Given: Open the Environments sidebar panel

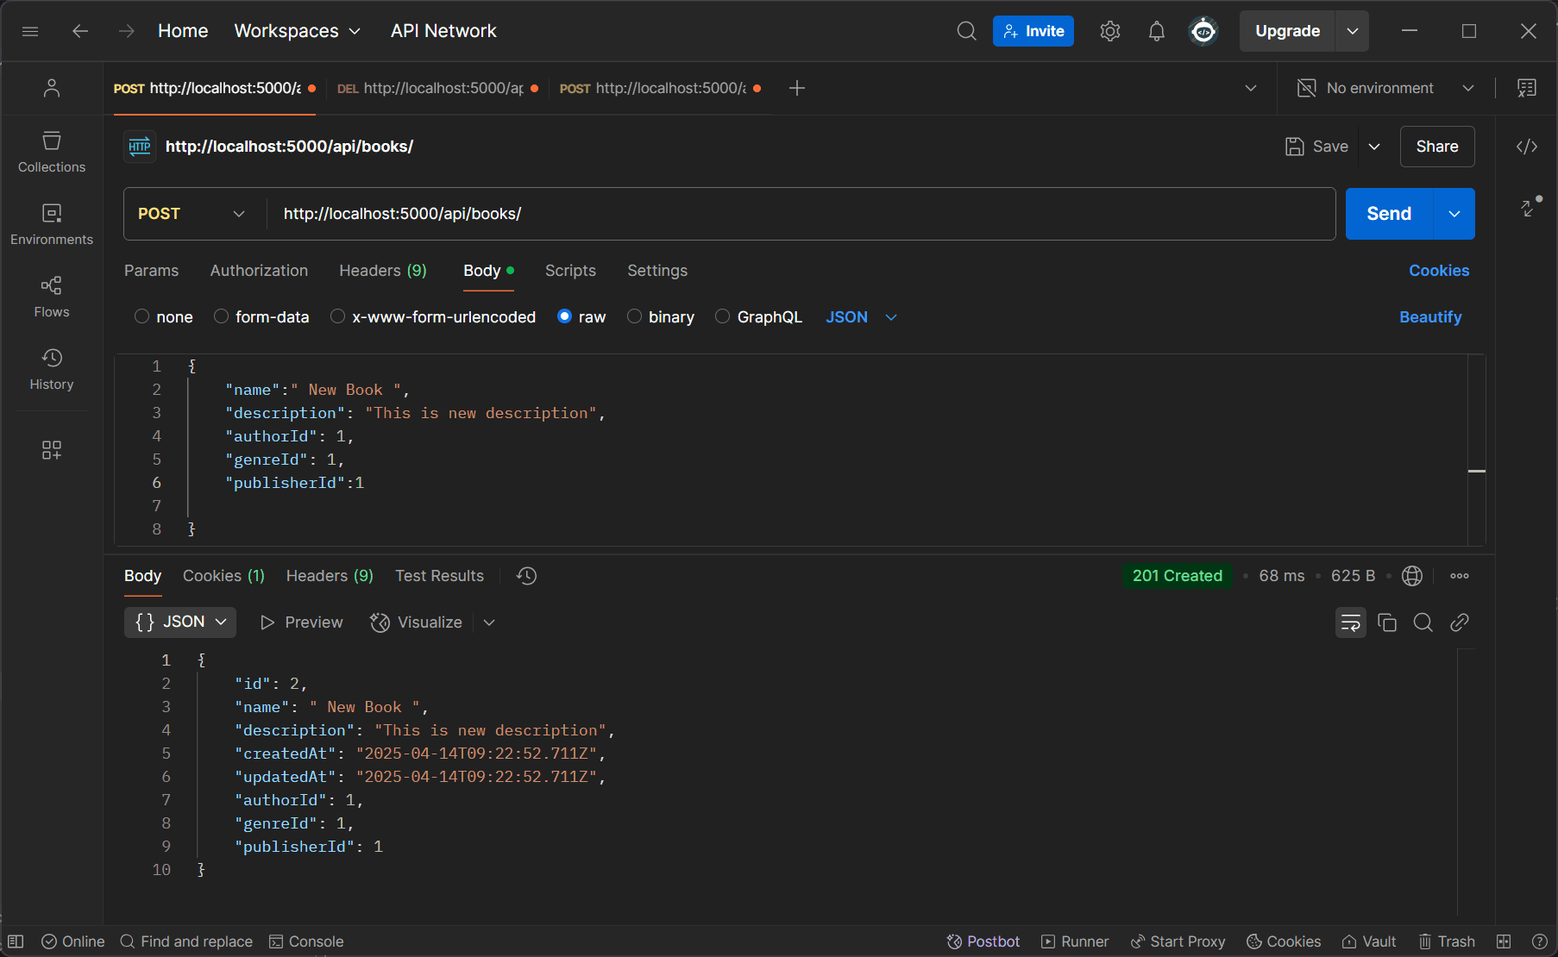Looking at the screenshot, I should [52, 224].
